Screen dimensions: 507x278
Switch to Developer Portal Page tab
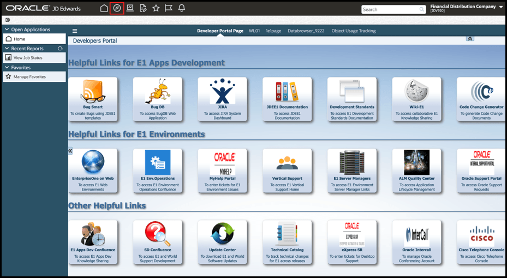click(x=220, y=31)
